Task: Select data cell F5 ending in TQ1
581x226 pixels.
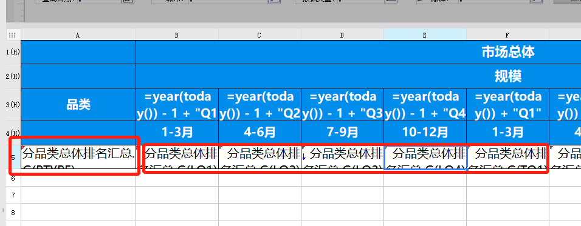Action: [x=507, y=158]
